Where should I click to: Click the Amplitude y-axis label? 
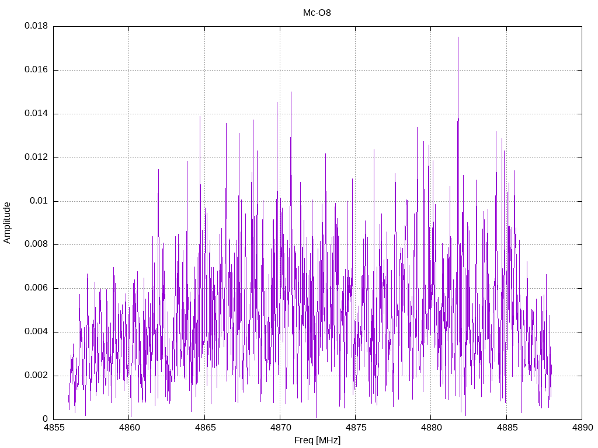pyautogui.click(x=7, y=223)
